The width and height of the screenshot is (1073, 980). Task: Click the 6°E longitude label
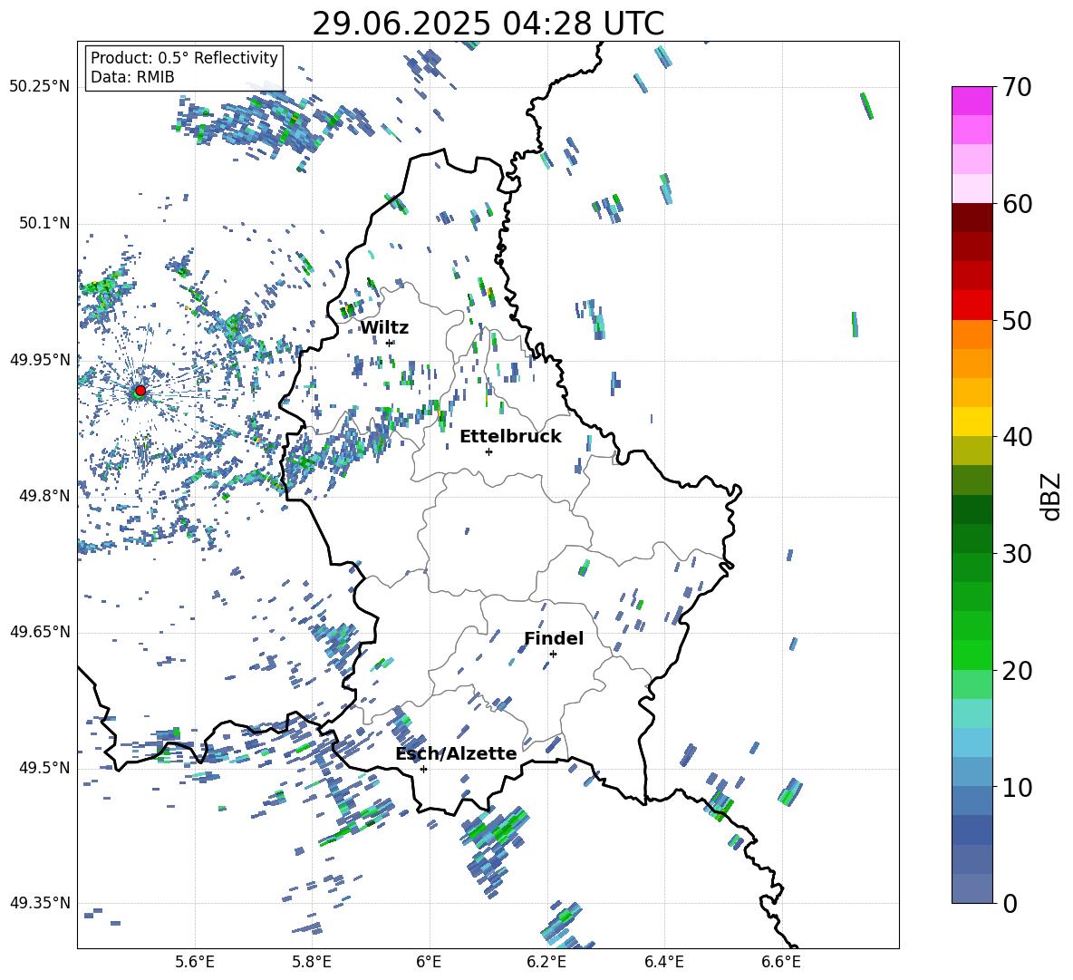(x=429, y=962)
